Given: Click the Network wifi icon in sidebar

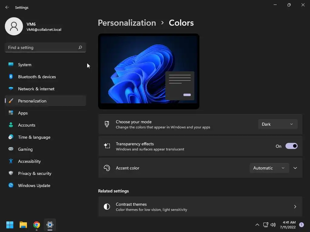Looking at the screenshot, I should [11, 89].
